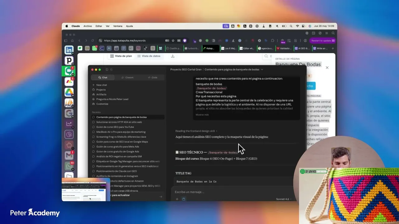Open chat Screaming Frog vs Sitebulb

(x=128, y=137)
